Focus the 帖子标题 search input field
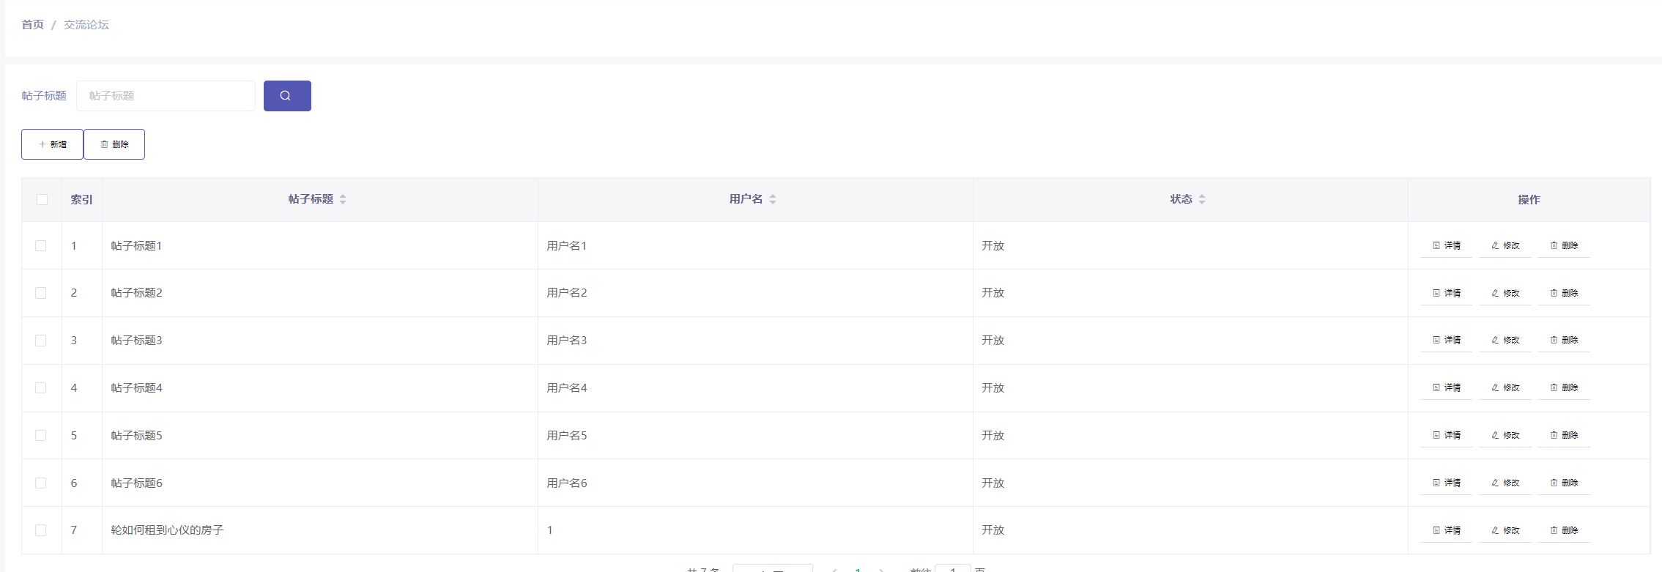Image resolution: width=1662 pixels, height=572 pixels. pyautogui.click(x=166, y=96)
